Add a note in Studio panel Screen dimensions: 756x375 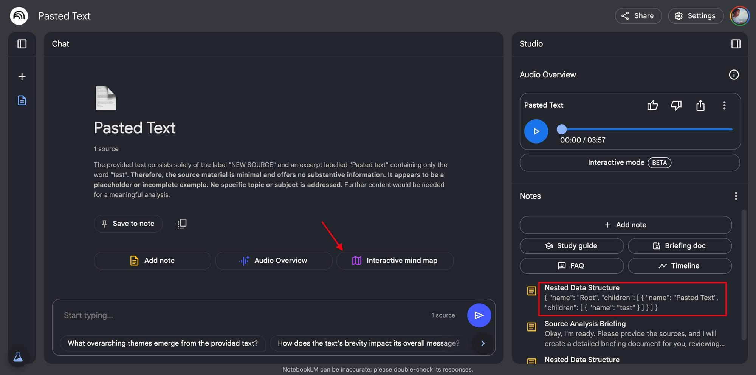pos(626,225)
